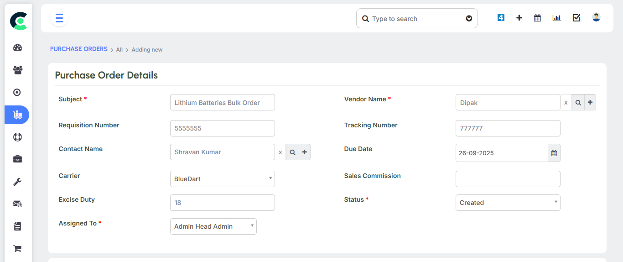Expand the search box dropdown arrow
623x262 pixels.
pyautogui.click(x=469, y=19)
